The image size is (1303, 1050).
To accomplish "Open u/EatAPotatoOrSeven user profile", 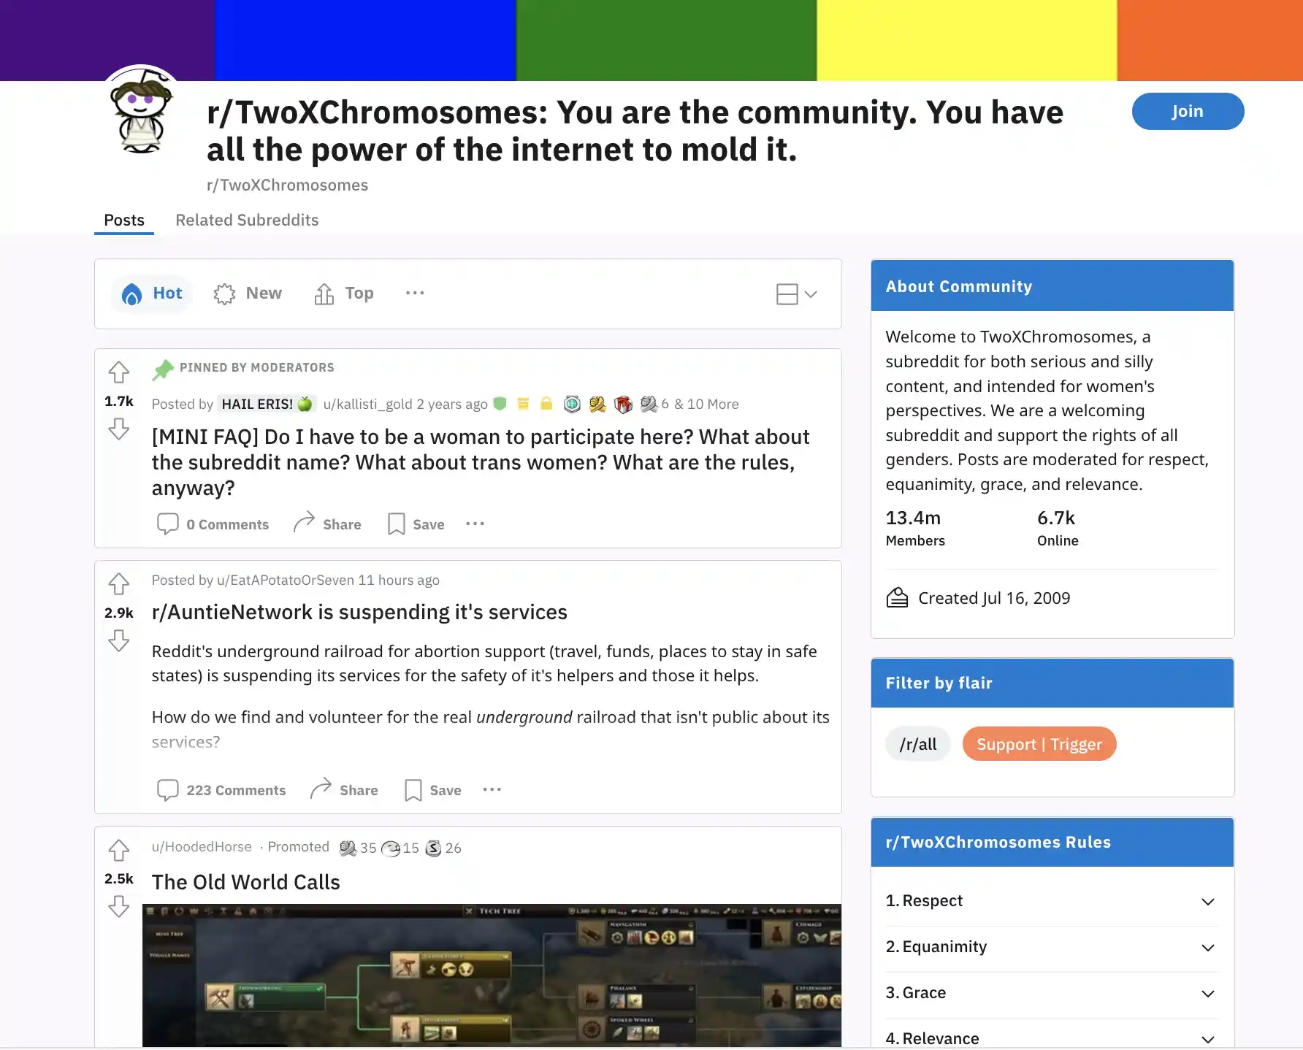I will [286, 580].
